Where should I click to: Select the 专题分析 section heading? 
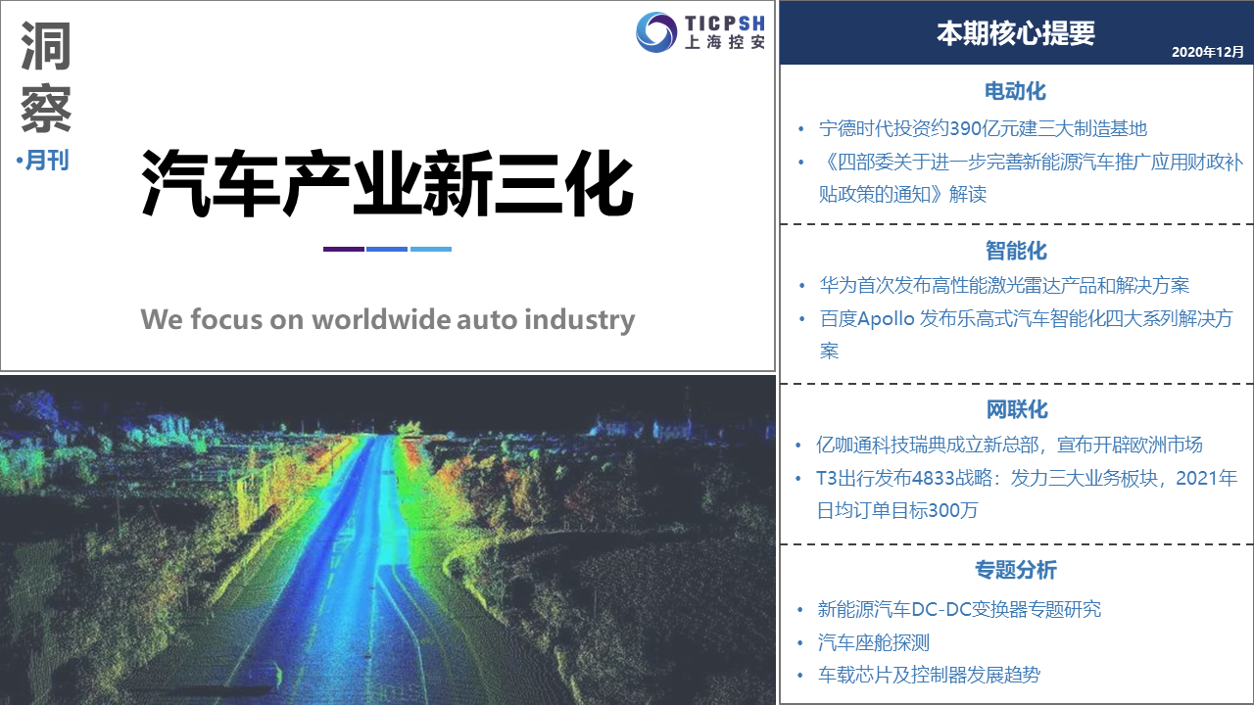(1015, 570)
